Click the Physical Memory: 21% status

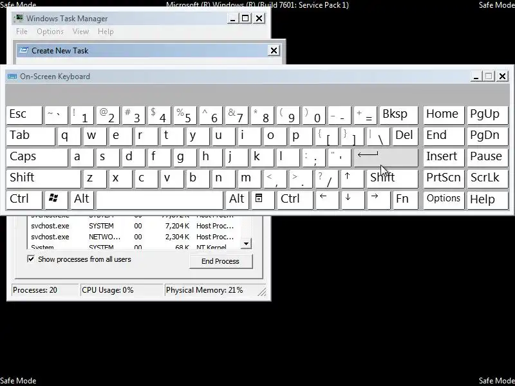tap(204, 290)
